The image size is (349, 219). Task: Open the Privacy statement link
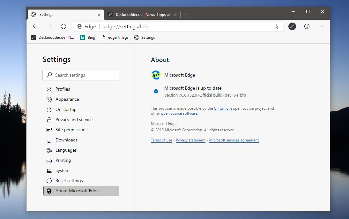click(191, 140)
